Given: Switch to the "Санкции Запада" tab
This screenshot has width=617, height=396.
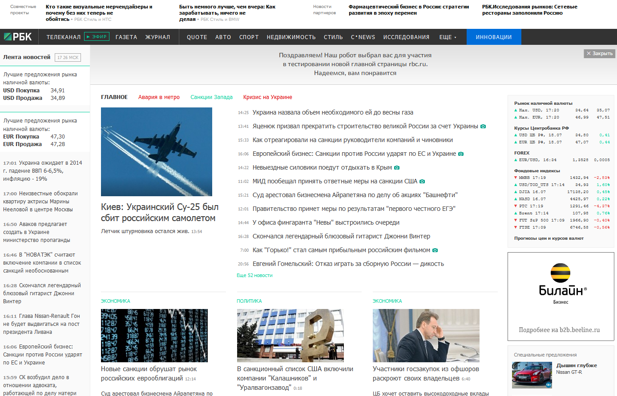Looking at the screenshot, I should (211, 96).
